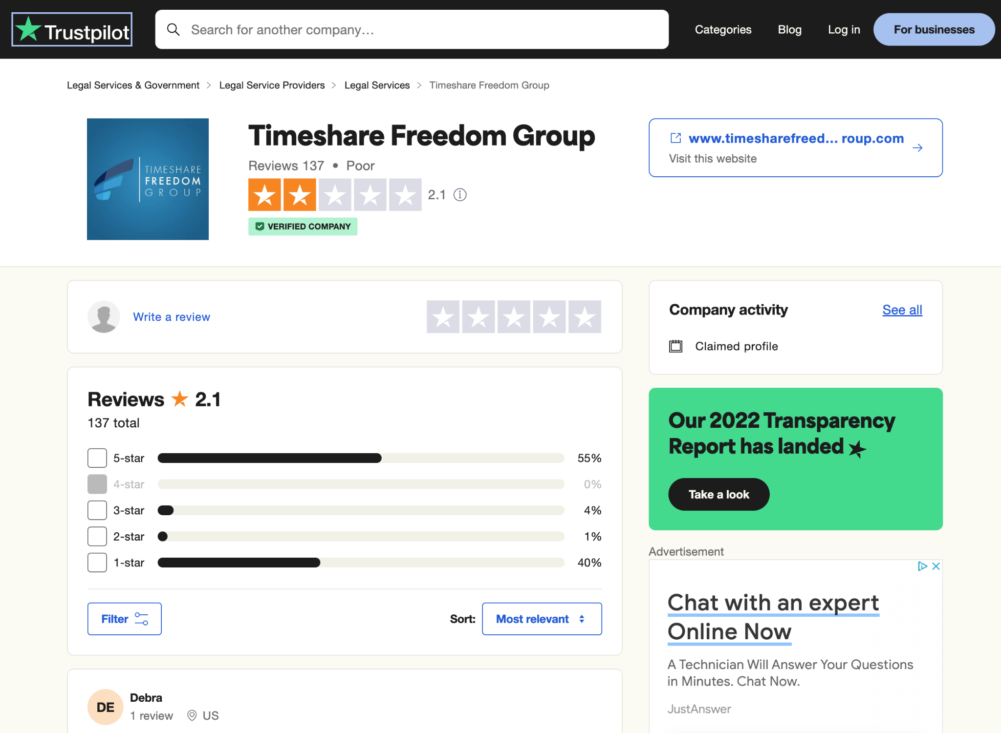Check the 3-star filter checkbox

tap(97, 510)
